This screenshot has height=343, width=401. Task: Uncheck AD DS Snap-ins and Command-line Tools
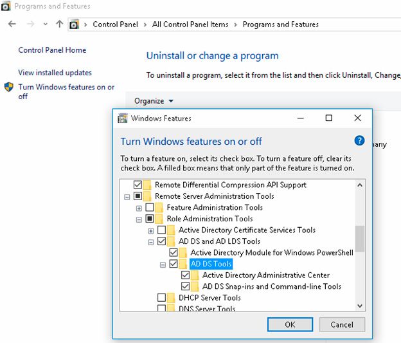point(186,286)
